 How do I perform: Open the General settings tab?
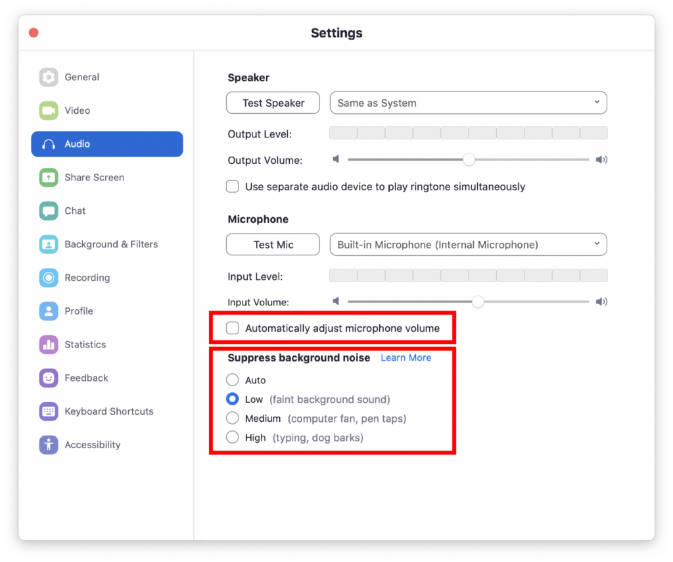[82, 78]
